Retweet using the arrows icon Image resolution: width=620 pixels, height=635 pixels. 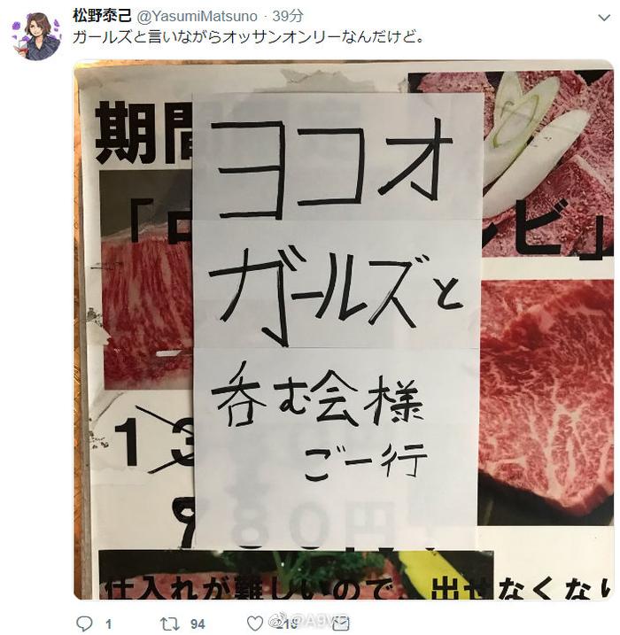[169, 623]
